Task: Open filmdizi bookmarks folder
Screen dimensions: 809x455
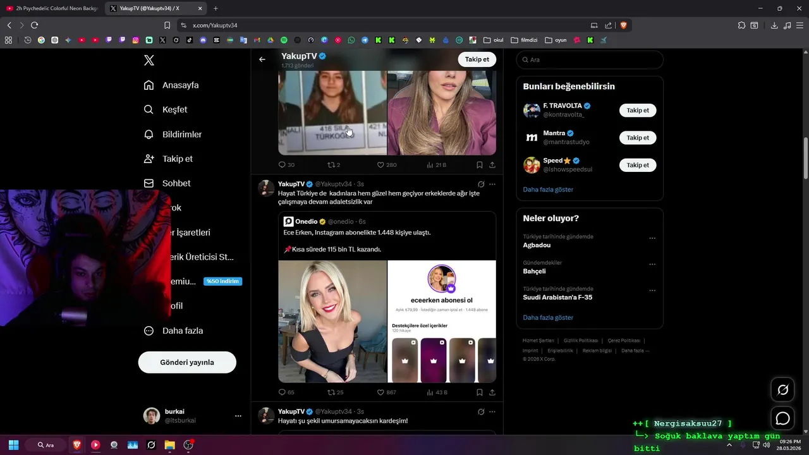Action: 524,40
